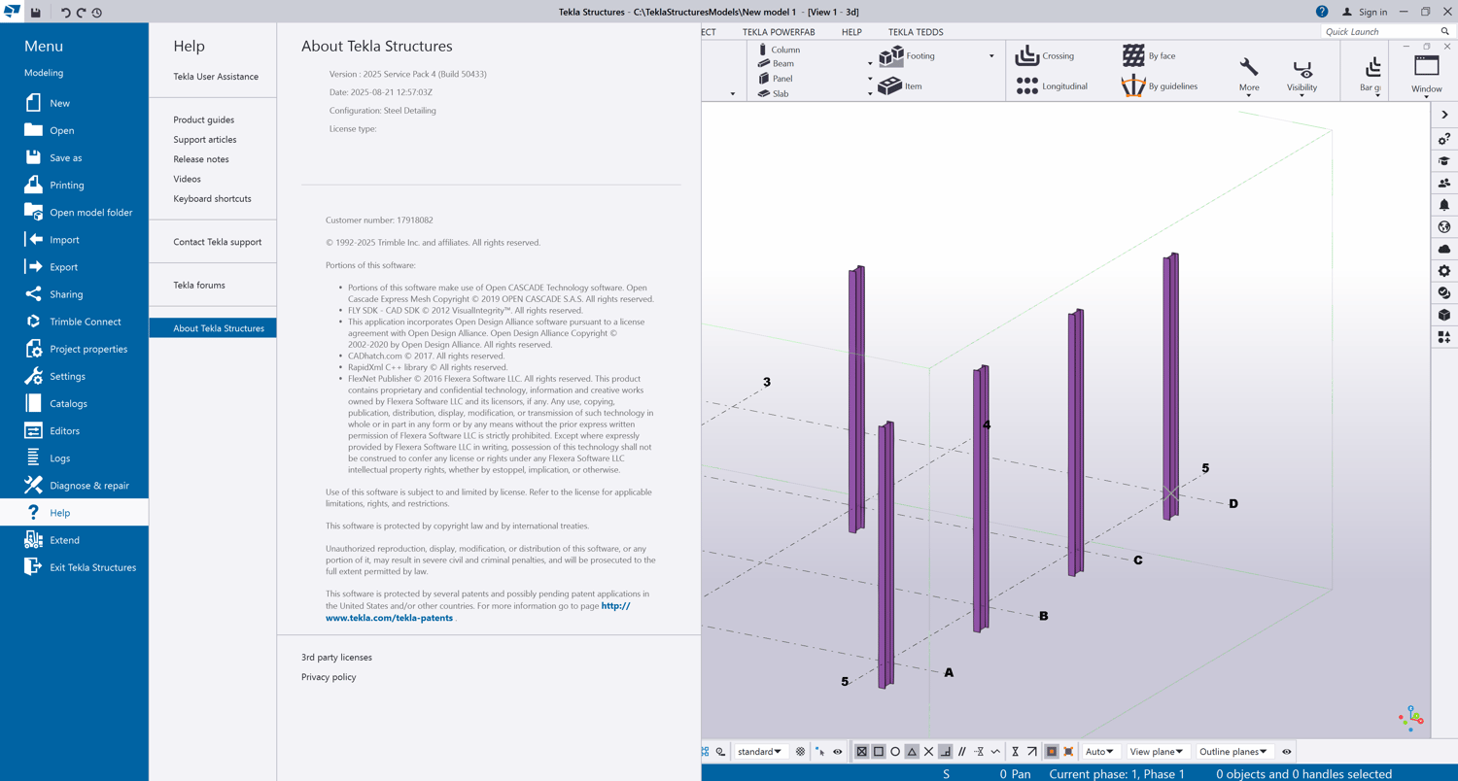The image size is (1458, 781).
Task: Open the people icon in side pane
Action: pyautogui.click(x=1444, y=183)
